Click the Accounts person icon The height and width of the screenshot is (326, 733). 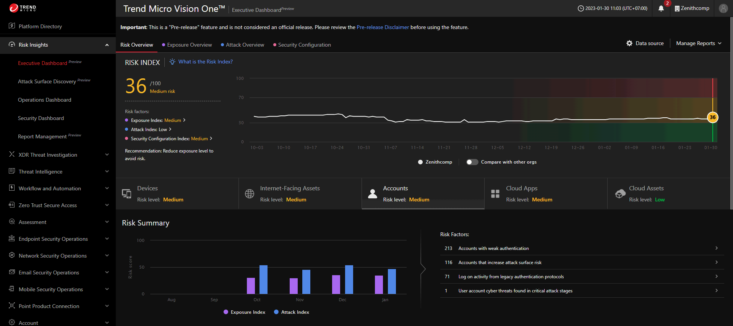(373, 194)
